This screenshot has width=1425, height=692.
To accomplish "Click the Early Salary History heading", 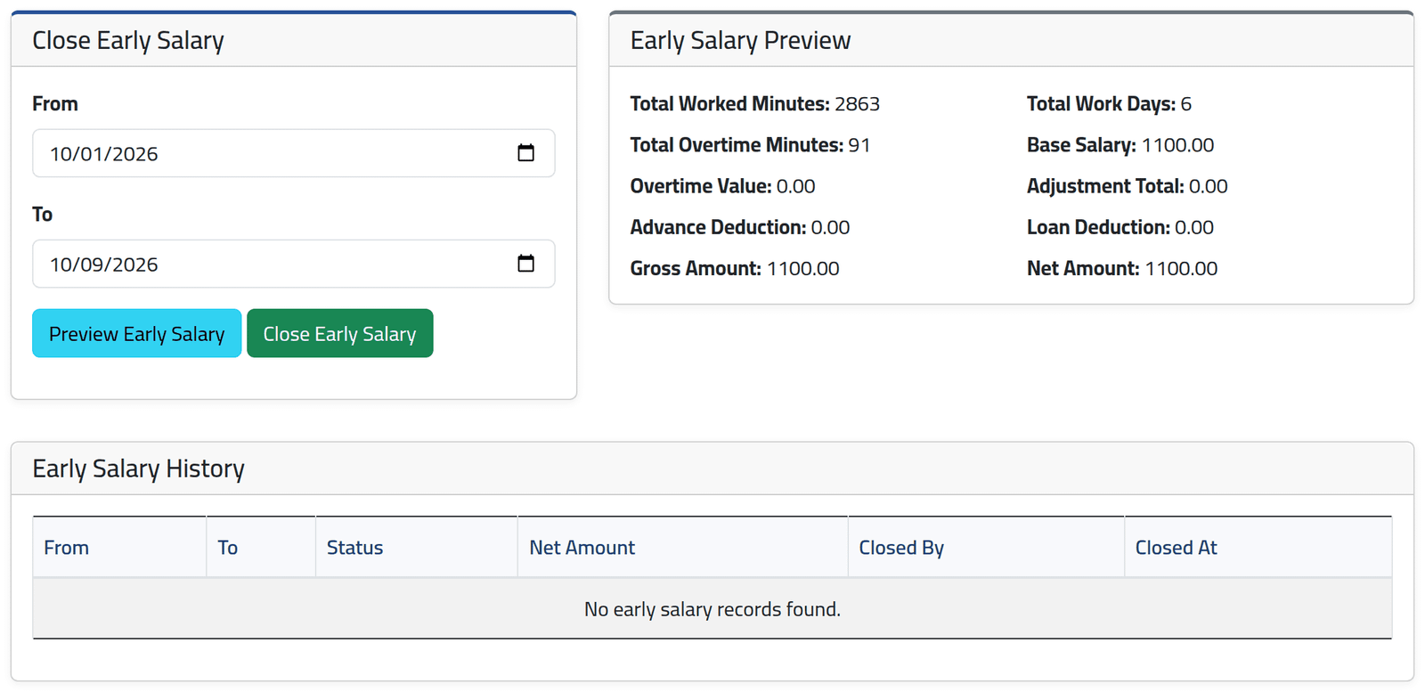I will pyautogui.click(x=139, y=468).
